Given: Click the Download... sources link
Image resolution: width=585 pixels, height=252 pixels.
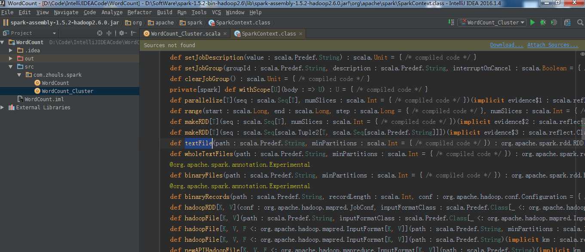Looking at the screenshot, I should (x=506, y=45).
